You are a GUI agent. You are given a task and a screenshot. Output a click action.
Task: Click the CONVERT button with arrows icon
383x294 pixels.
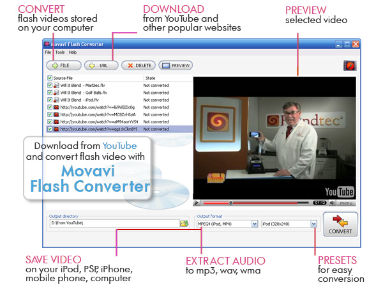coord(340,225)
